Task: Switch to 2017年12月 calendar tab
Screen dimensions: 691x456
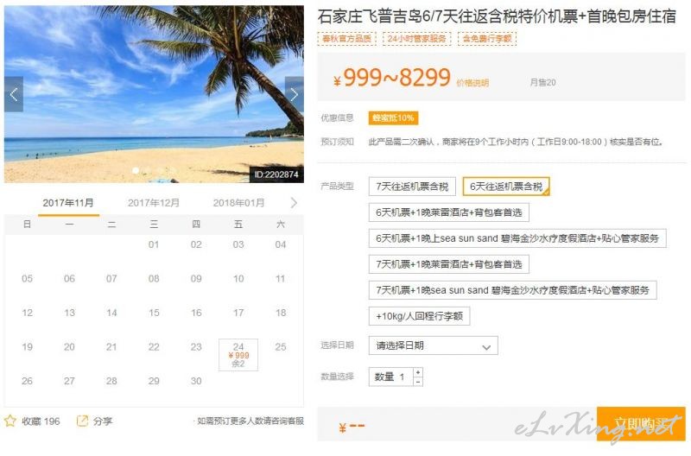Action: pyautogui.click(x=154, y=203)
